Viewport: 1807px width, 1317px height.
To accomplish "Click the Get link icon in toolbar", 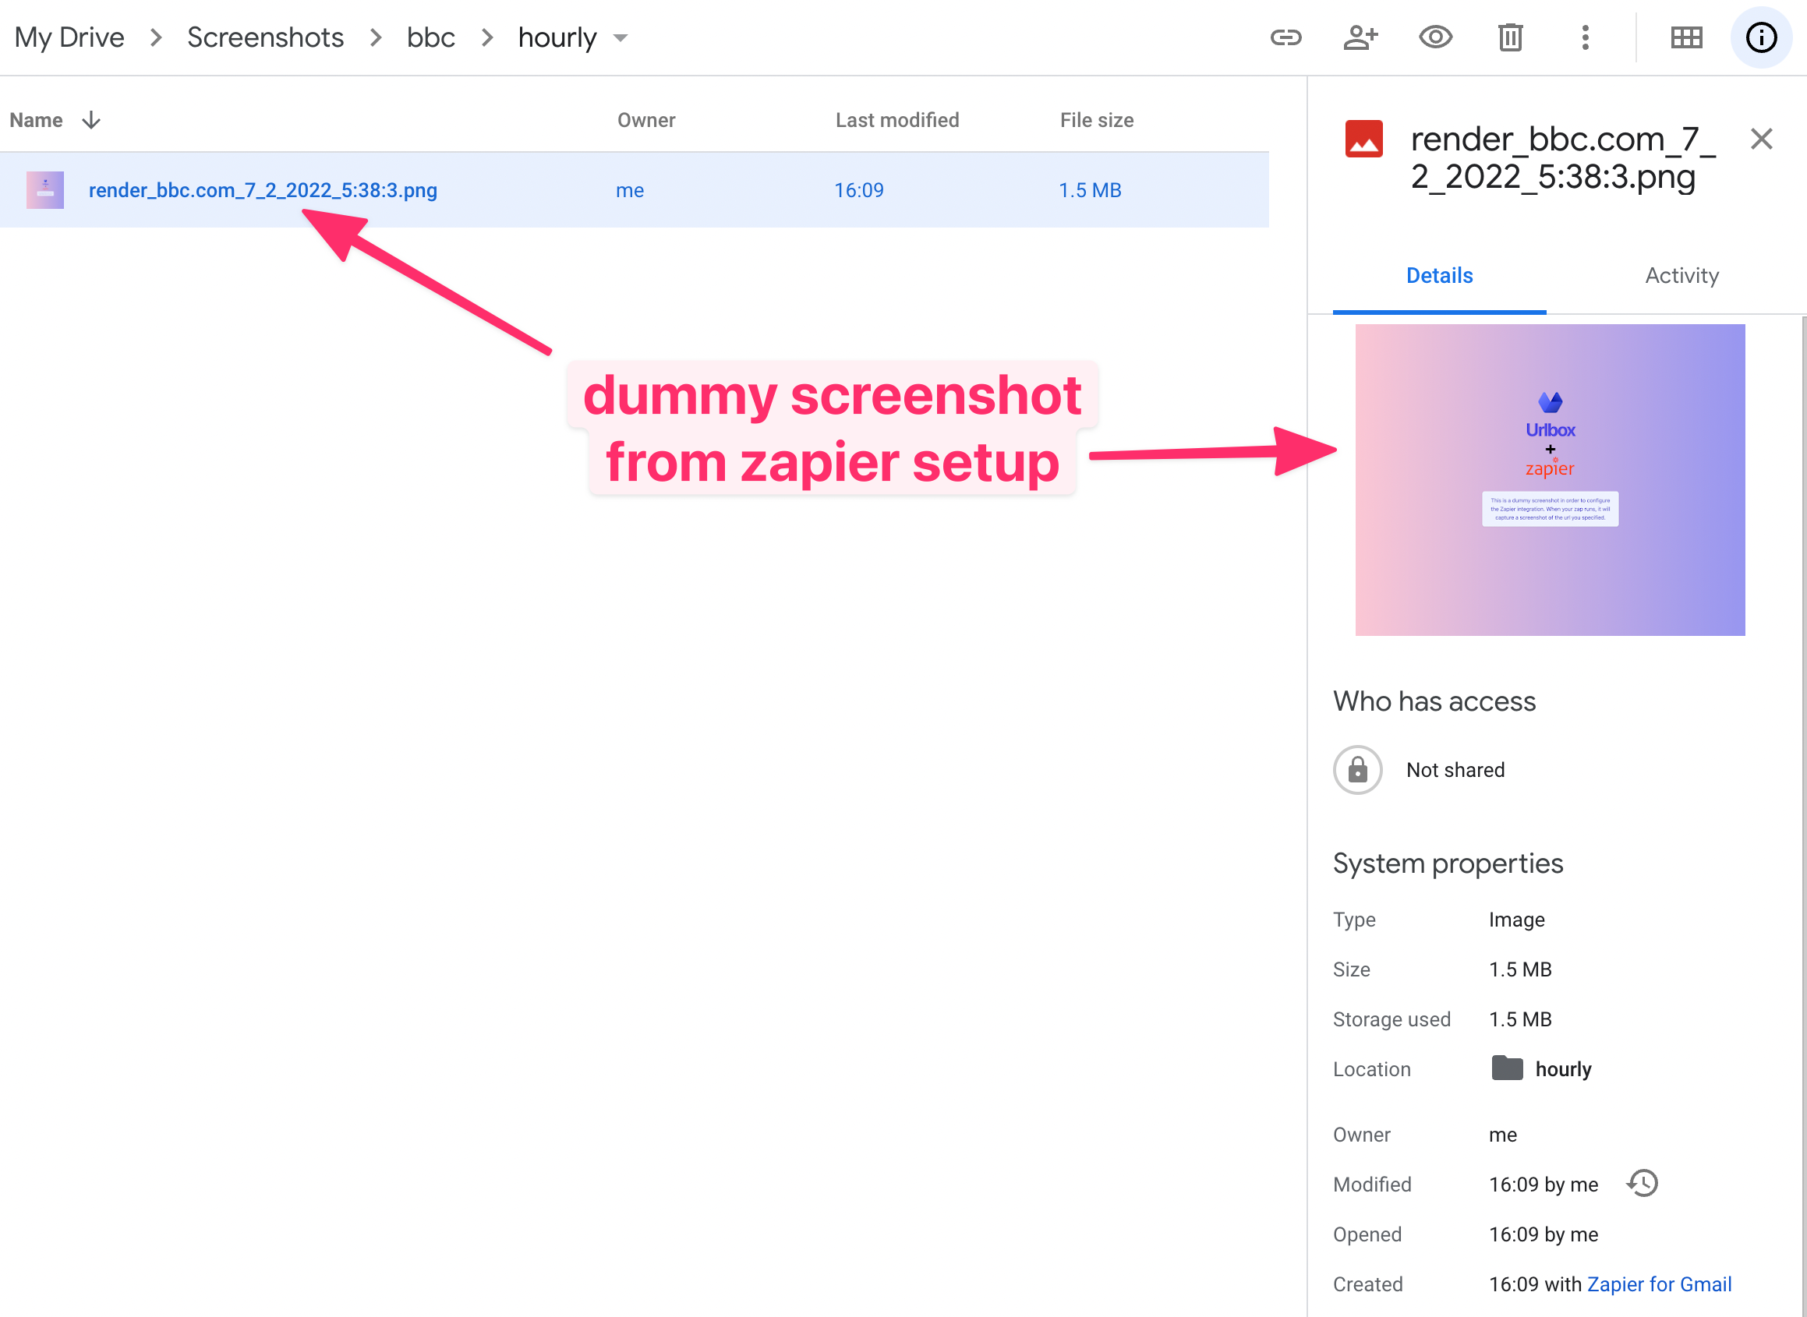I will point(1285,37).
